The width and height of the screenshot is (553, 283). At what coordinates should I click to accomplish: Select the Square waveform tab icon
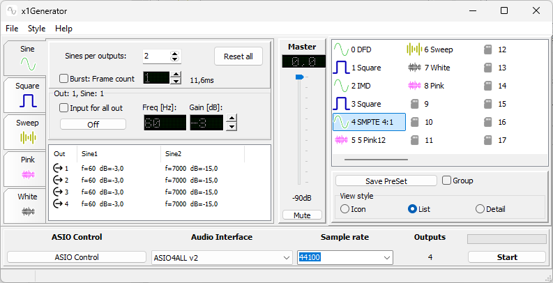pyautogui.click(x=28, y=100)
